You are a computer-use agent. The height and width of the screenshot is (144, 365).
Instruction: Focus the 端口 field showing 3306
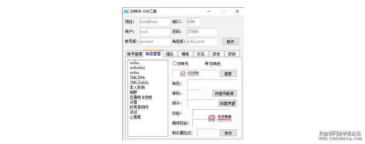(193, 22)
